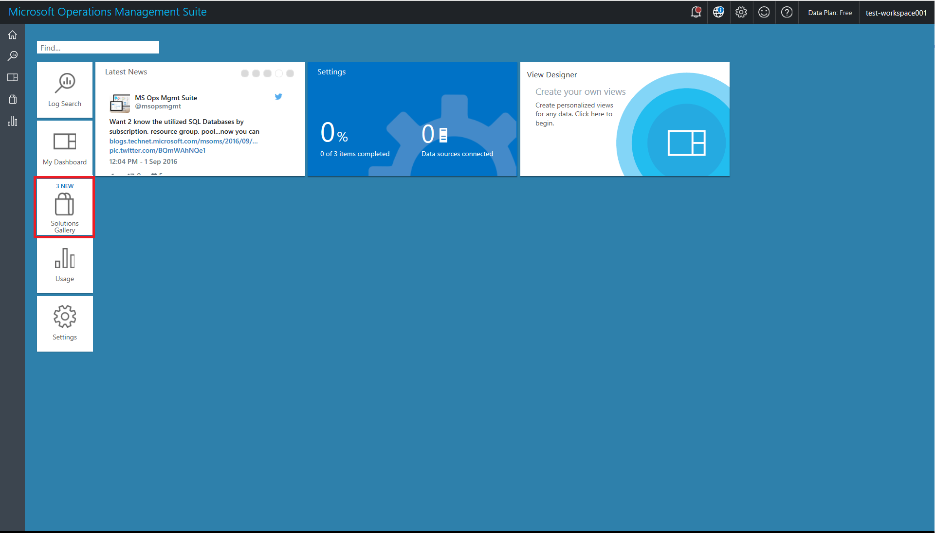Select fourth Latest News carousel dot
935x533 pixels.
tap(279, 73)
